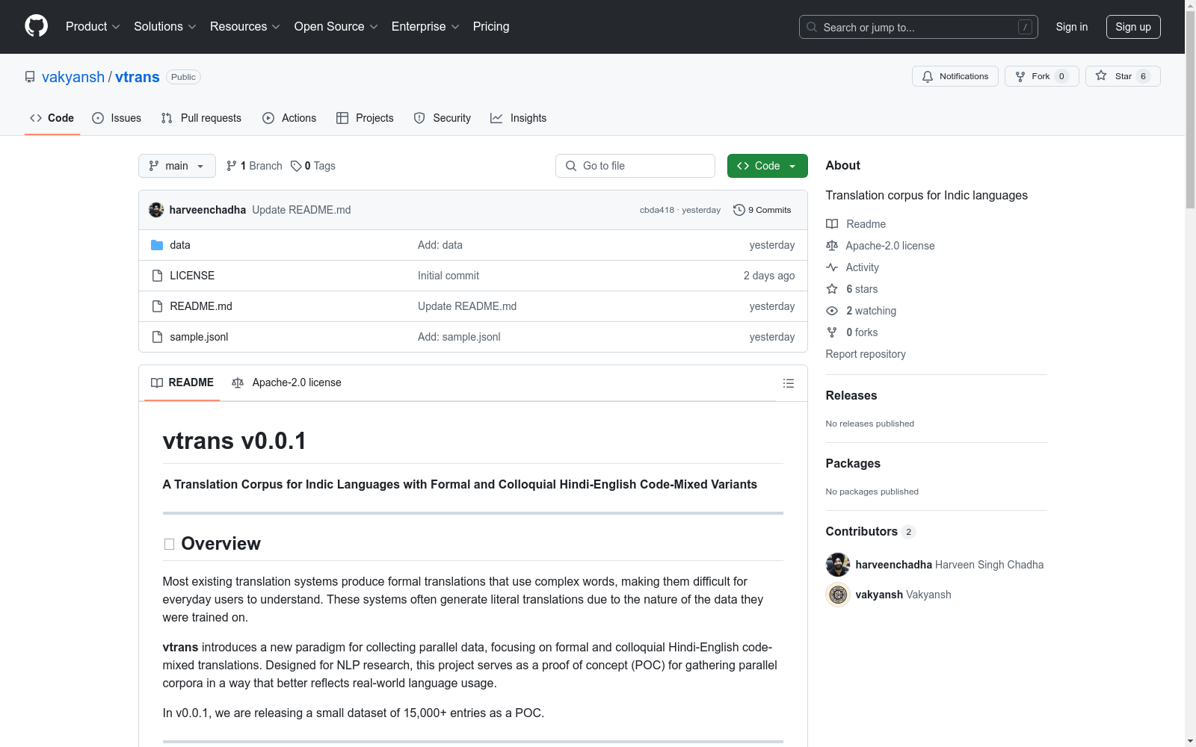Viewport: 1196px width, 747px height.
Task: Click the Notifications bell button
Action: (955, 76)
